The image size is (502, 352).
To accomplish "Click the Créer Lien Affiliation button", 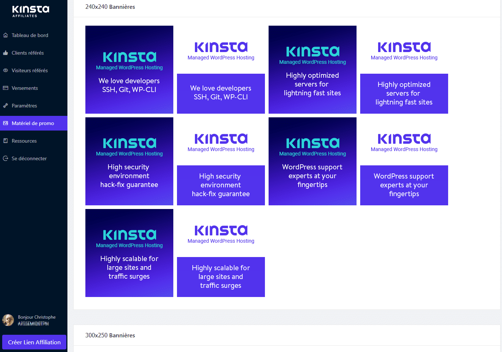I will (34, 342).
